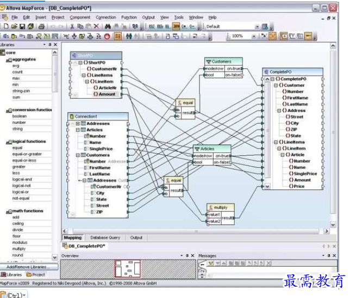Toggle the orange highlight button next to zoom

click(272, 36)
